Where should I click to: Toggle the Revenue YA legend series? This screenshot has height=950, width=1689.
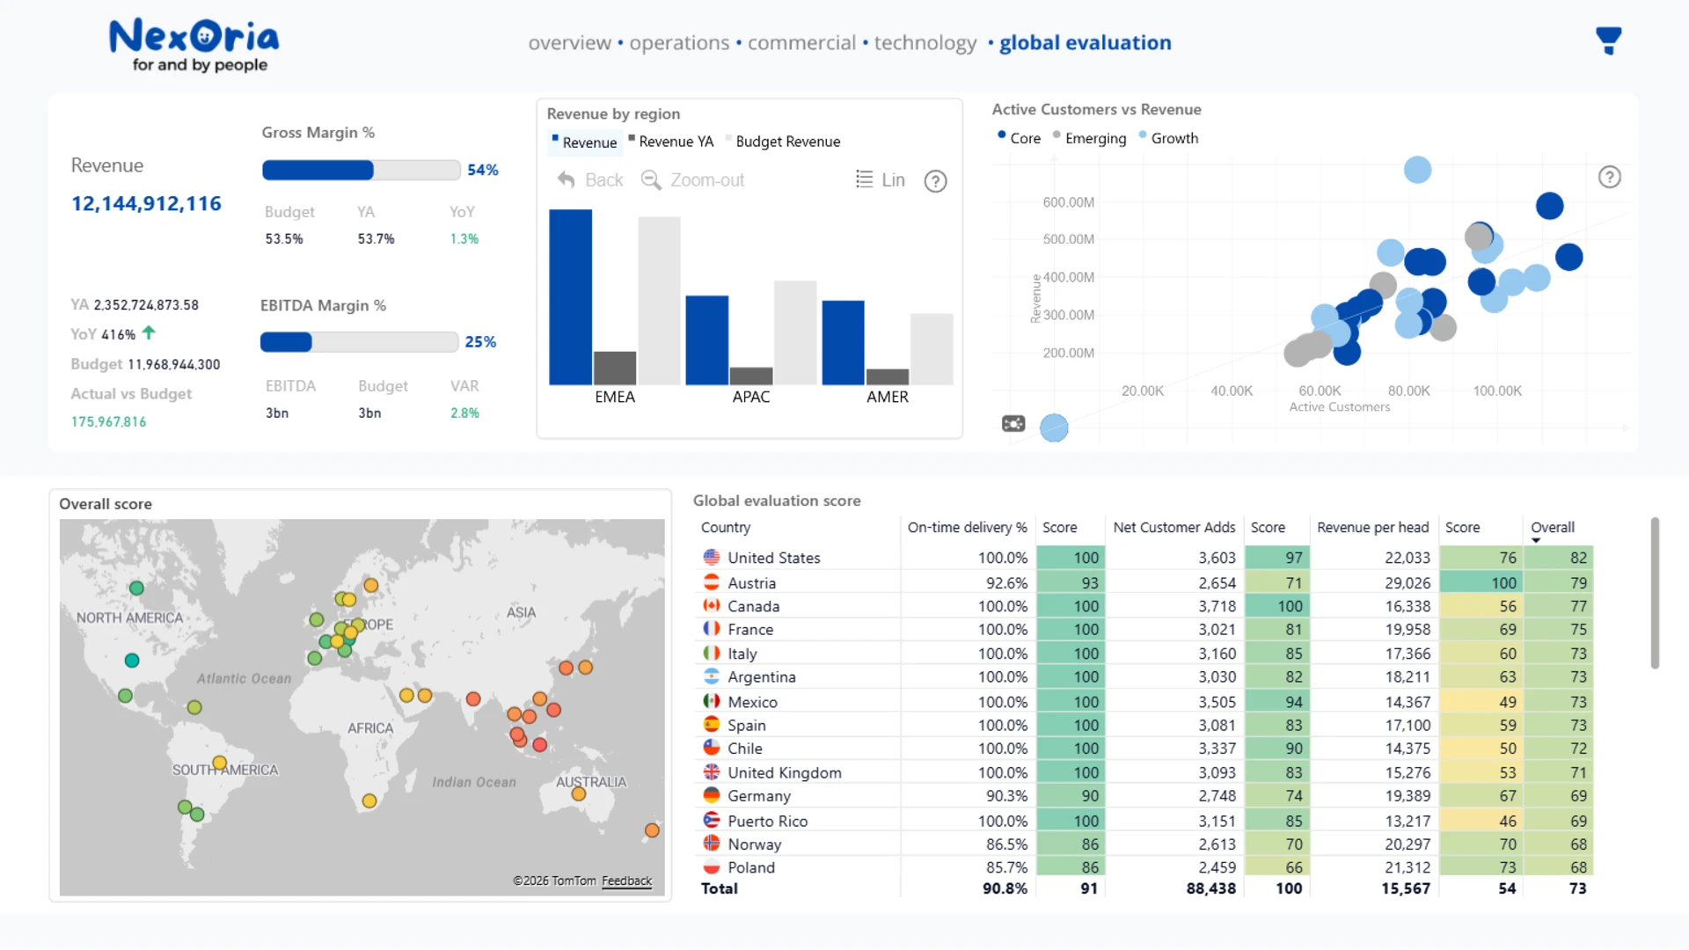[x=675, y=142]
